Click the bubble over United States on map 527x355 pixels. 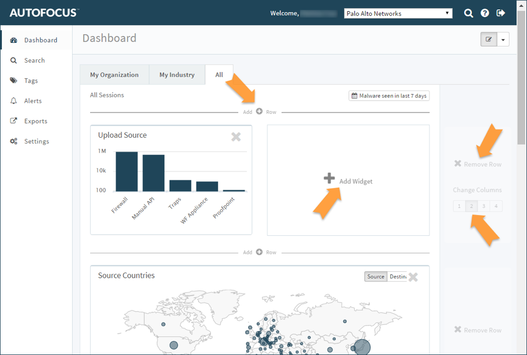pos(174,345)
